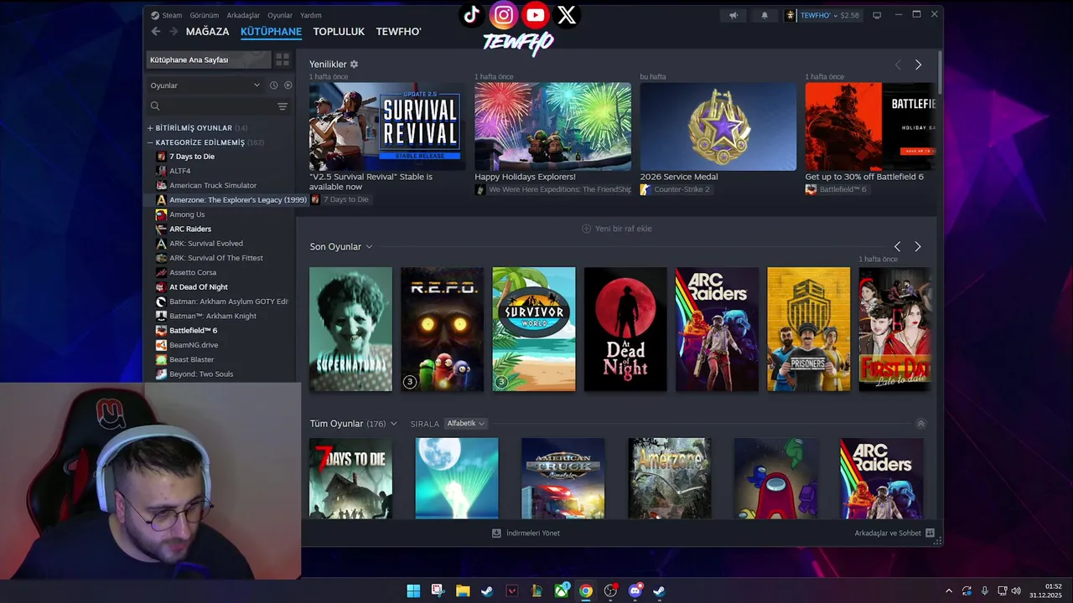Go to the KÜTÜPHANE tab
The width and height of the screenshot is (1073, 603).
(x=271, y=32)
